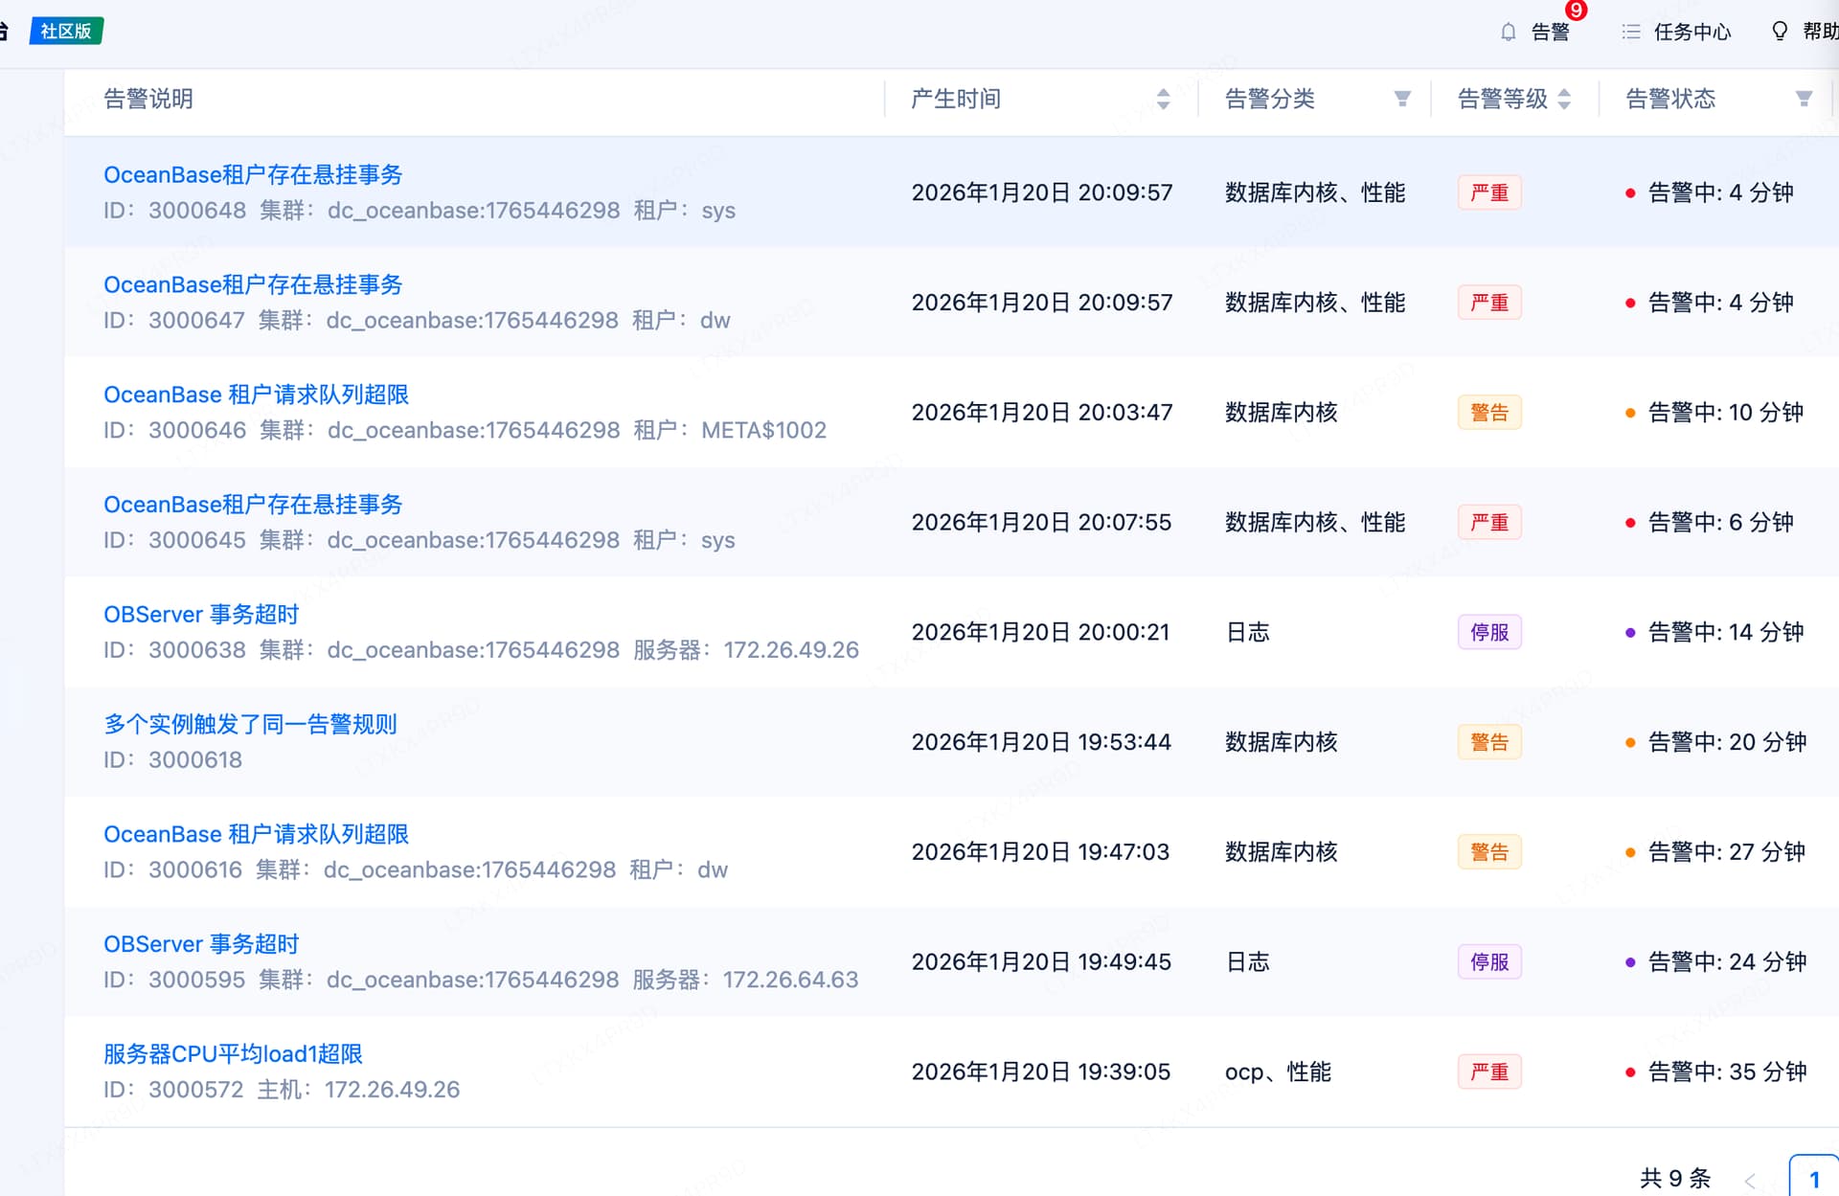Image resolution: width=1839 pixels, height=1196 pixels.
Task: Click the alarm bell icon
Action: point(1508,32)
